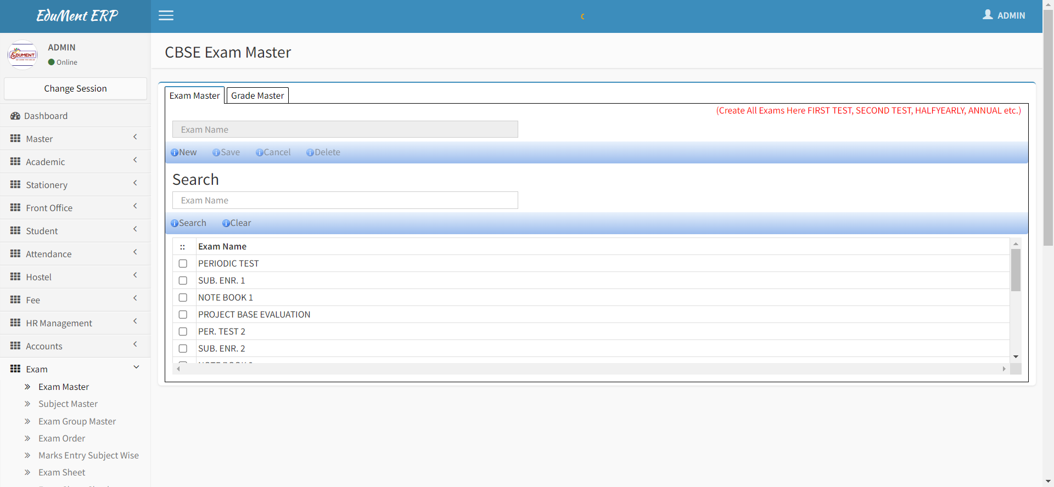Click the Dashboard gauge icon
The width and height of the screenshot is (1054, 487).
[x=15, y=116]
